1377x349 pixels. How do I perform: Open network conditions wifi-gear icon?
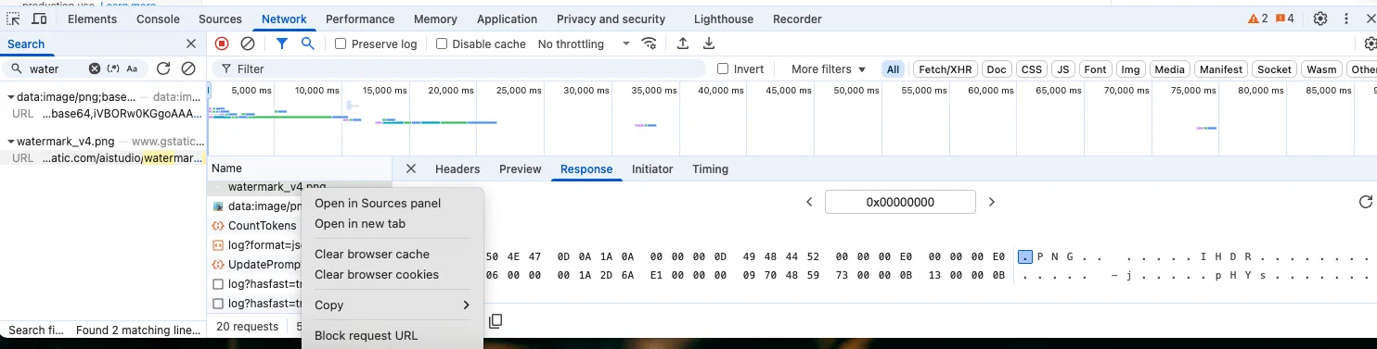click(x=650, y=44)
